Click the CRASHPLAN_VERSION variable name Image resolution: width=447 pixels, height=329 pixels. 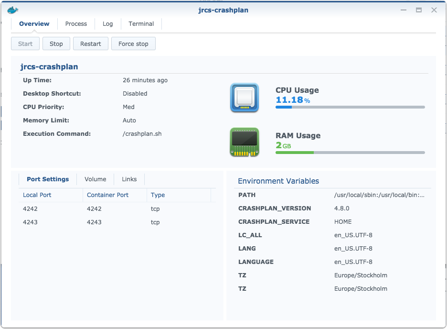point(275,208)
